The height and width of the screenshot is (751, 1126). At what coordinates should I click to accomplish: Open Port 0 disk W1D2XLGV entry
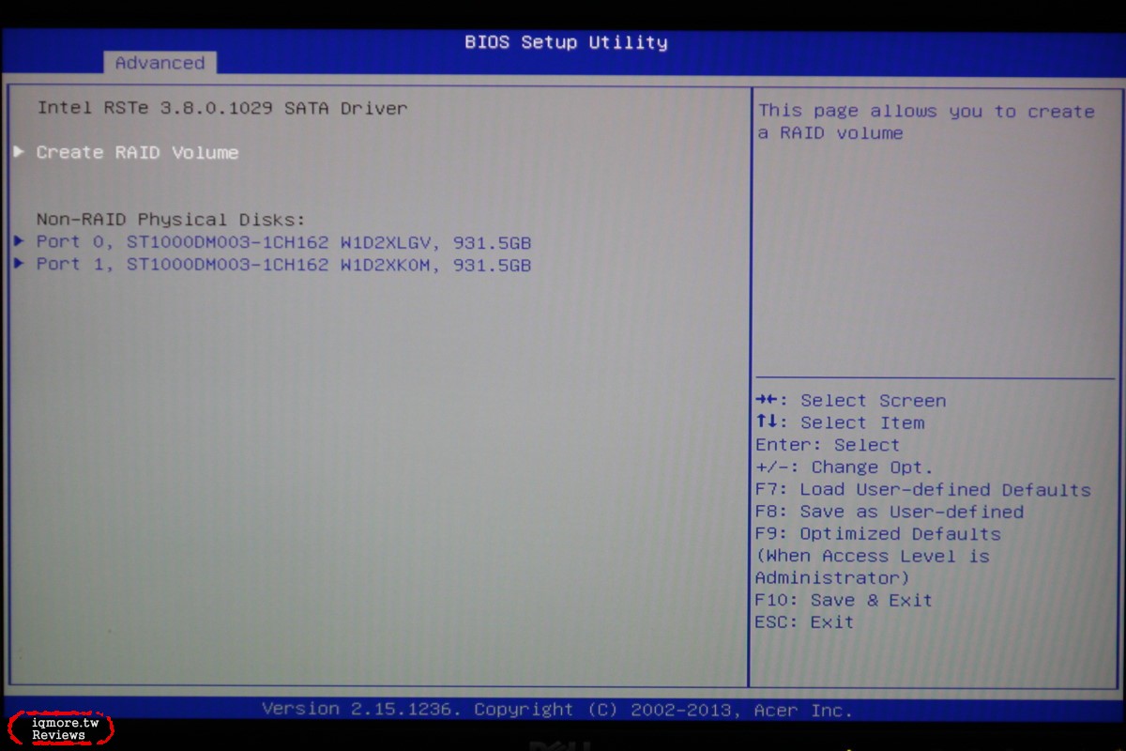tap(283, 242)
